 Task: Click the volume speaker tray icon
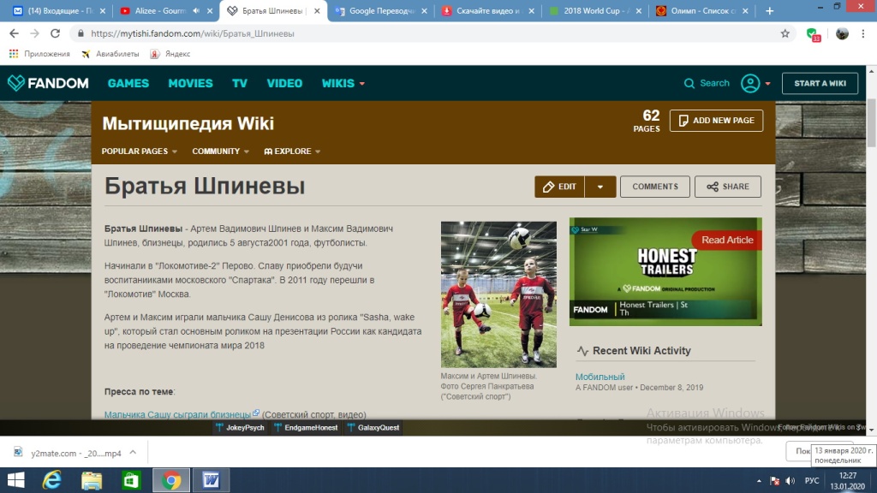click(790, 481)
